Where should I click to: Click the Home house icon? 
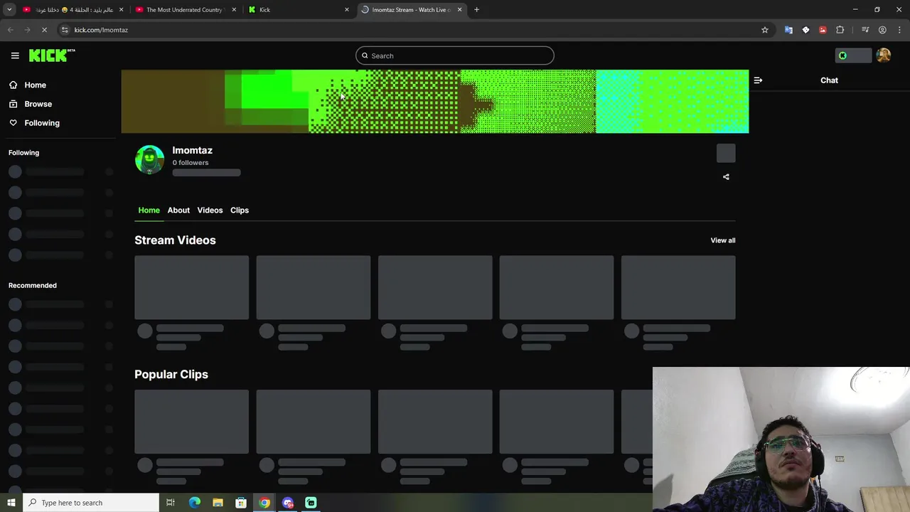click(13, 85)
